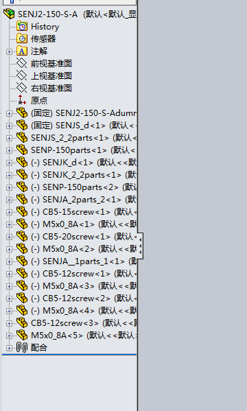247x411 pixels.
Task: Click part icon of CB5-15screw<1>
Action: pyautogui.click(x=22, y=212)
